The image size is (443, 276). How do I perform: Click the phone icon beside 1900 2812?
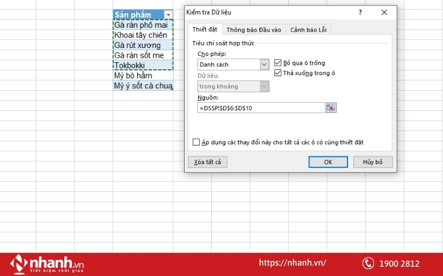pyautogui.click(x=368, y=263)
